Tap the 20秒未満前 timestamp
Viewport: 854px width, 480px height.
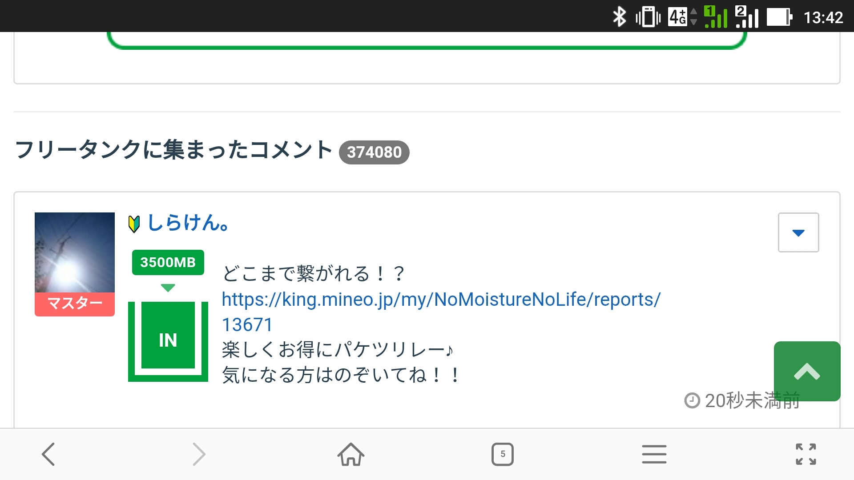[743, 400]
